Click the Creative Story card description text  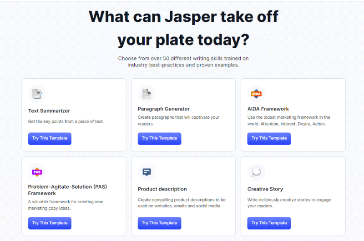[289, 203]
